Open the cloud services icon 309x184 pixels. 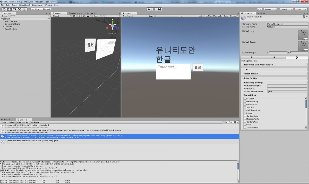coord(260,9)
